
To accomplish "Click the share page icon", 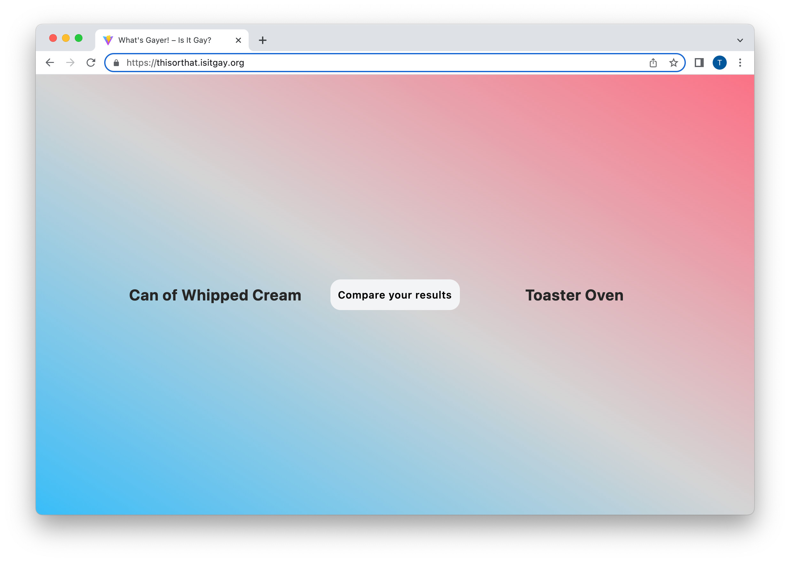I will pyautogui.click(x=653, y=63).
